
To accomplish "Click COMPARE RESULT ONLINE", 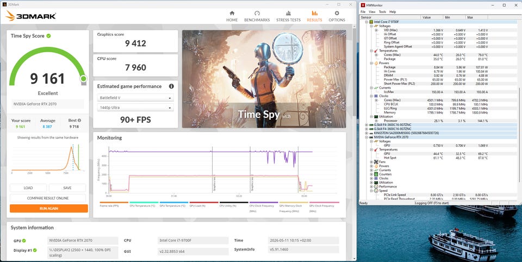I will pos(48,198).
